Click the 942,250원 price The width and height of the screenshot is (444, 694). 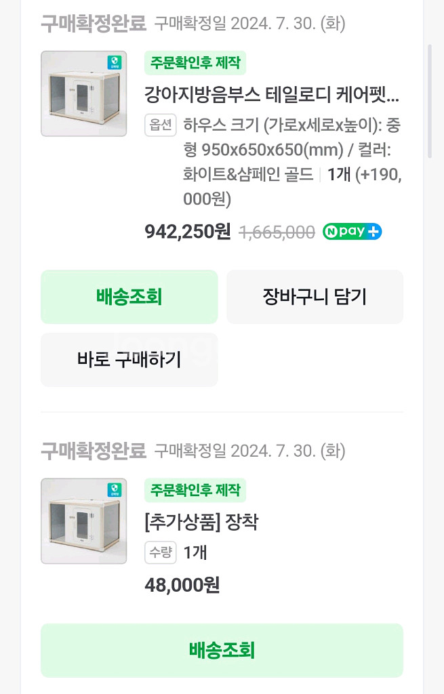(188, 232)
